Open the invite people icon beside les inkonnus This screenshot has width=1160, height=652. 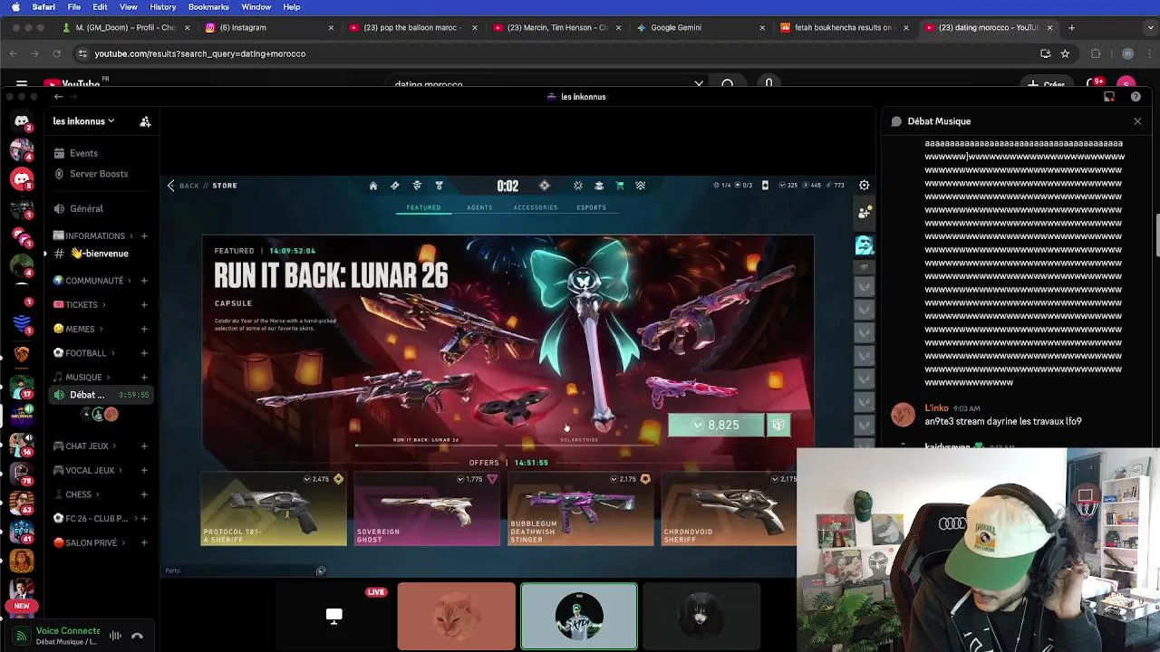click(145, 121)
